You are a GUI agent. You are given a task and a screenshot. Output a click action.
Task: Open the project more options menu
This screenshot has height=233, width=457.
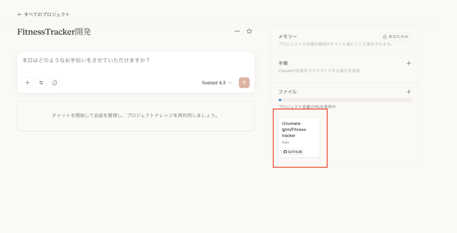tap(237, 31)
